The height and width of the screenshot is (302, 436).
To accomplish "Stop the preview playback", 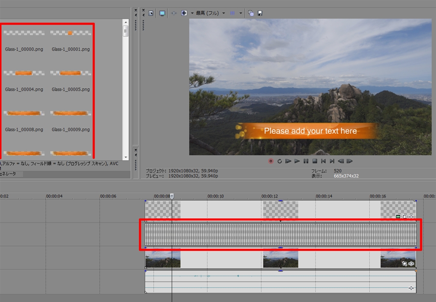I will point(315,161).
